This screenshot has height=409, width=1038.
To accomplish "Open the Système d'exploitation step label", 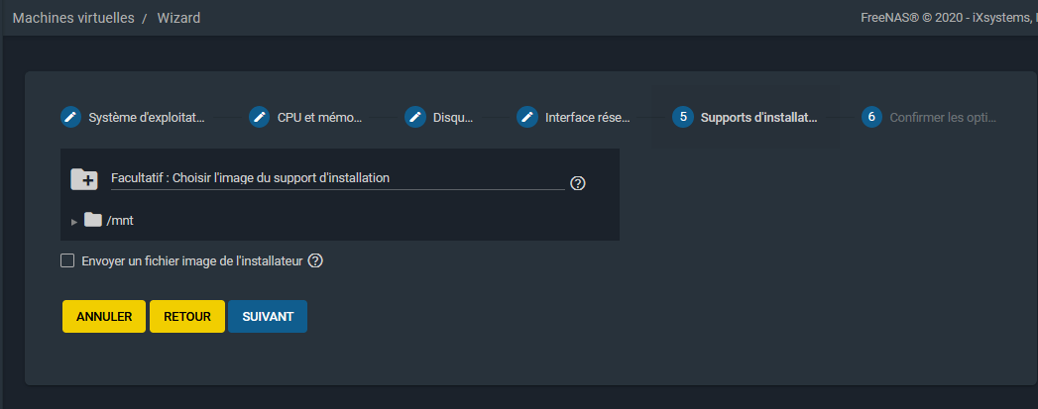I will [x=146, y=118].
